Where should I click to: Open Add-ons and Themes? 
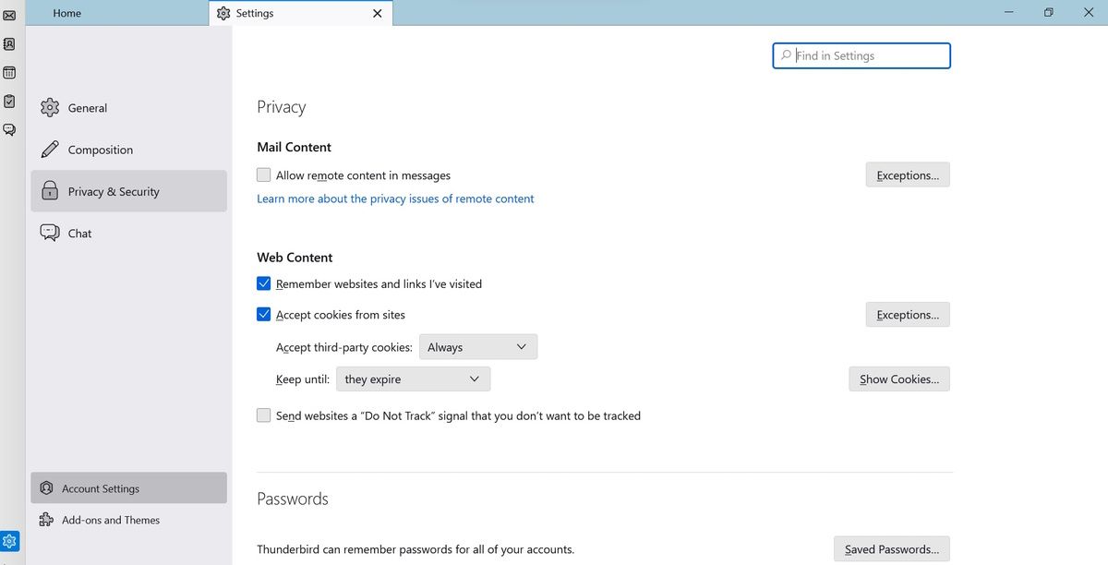(111, 520)
